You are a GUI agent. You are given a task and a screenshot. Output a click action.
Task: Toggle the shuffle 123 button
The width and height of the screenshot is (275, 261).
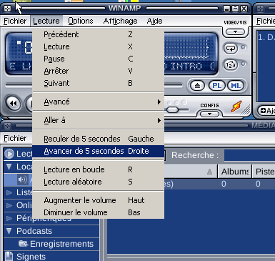(231, 65)
